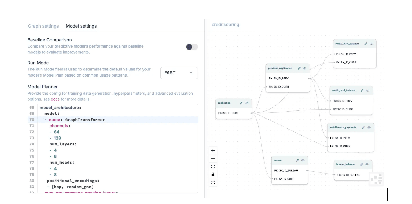Open the Run Mode FAST dropdown
The width and height of the screenshot is (412, 204).
click(x=179, y=73)
